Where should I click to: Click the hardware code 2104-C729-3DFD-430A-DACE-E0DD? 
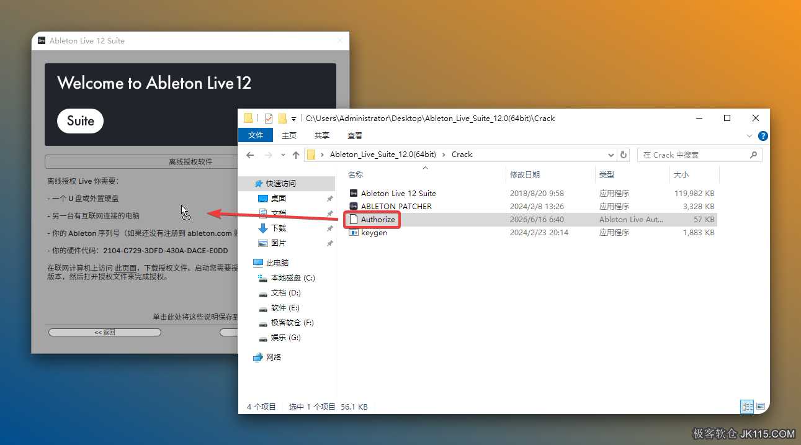165,251
